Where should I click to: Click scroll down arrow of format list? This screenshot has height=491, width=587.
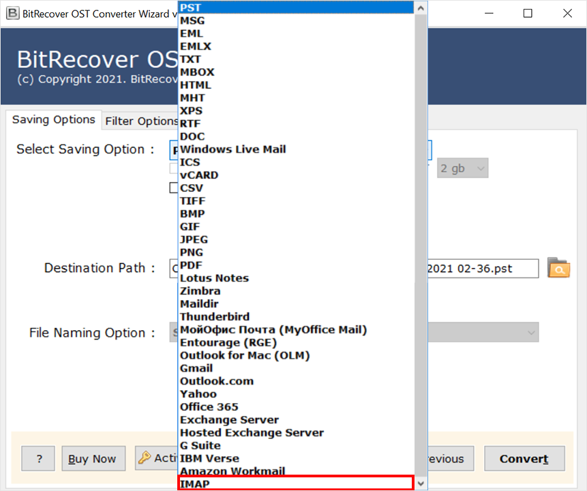(421, 483)
